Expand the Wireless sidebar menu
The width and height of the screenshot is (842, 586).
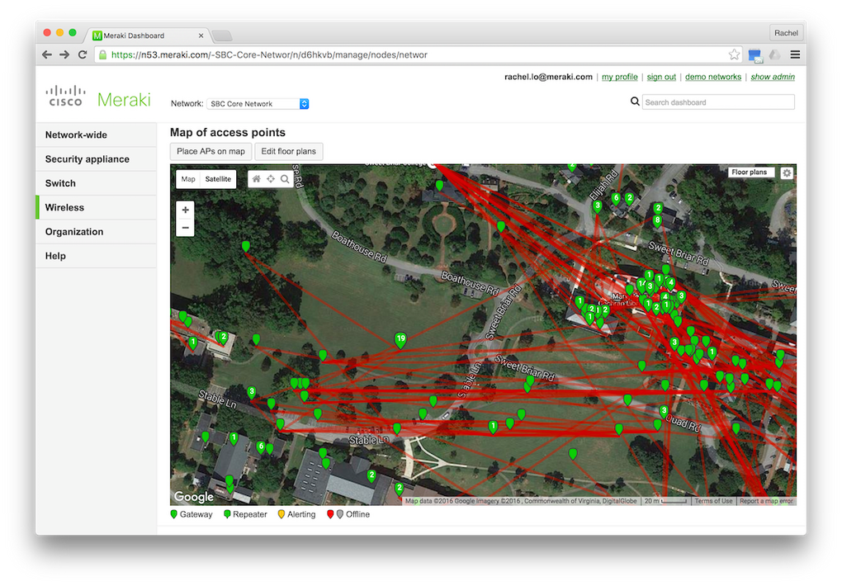[64, 208]
